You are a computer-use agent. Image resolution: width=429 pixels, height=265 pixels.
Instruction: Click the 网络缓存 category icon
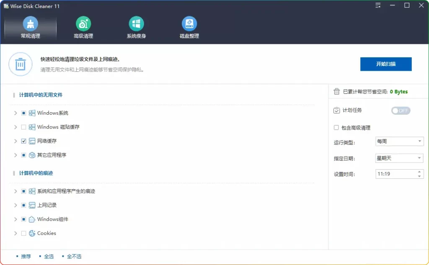tap(32, 141)
